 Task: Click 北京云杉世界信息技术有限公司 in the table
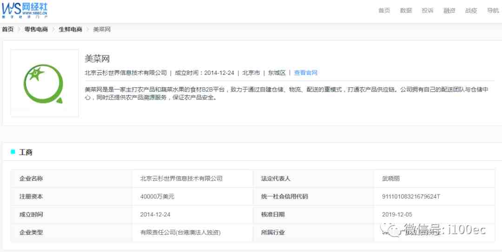(x=181, y=179)
